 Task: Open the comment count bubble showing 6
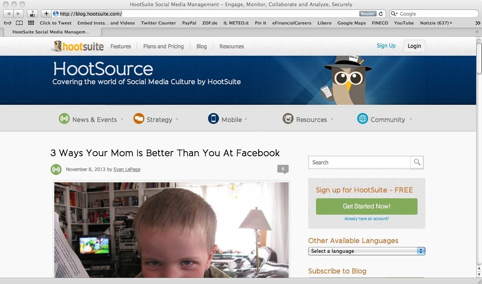pos(283,169)
